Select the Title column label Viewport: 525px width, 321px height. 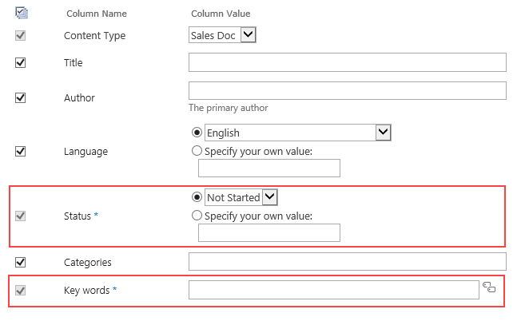[x=73, y=62]
